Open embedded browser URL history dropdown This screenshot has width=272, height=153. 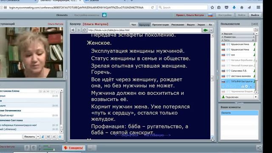[211, 30]
